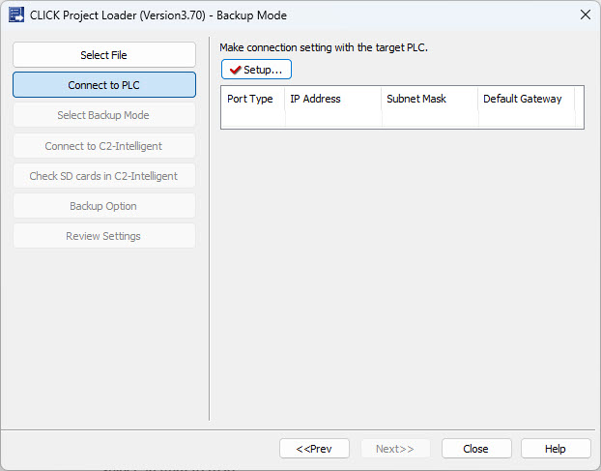Viewport: 601px width, 471px height.
Task: Click Check SD cards in C2-Intelligent step
Action: point(104,176)
